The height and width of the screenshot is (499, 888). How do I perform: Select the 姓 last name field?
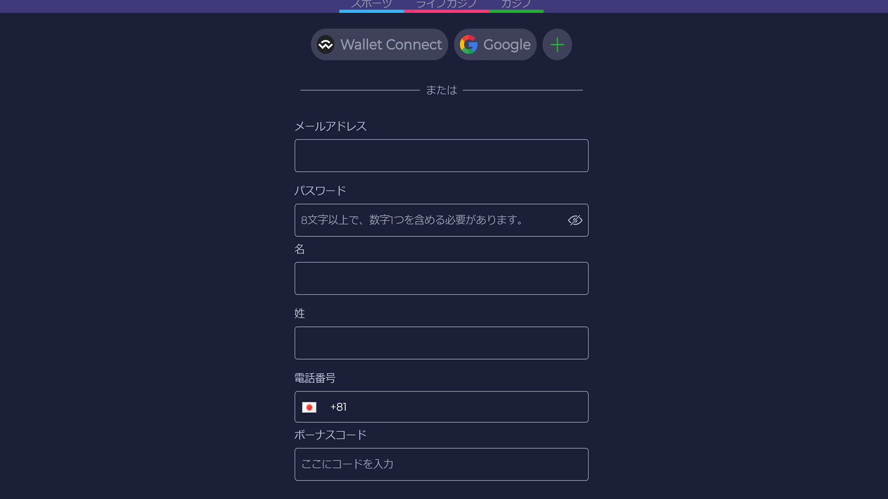442,343
